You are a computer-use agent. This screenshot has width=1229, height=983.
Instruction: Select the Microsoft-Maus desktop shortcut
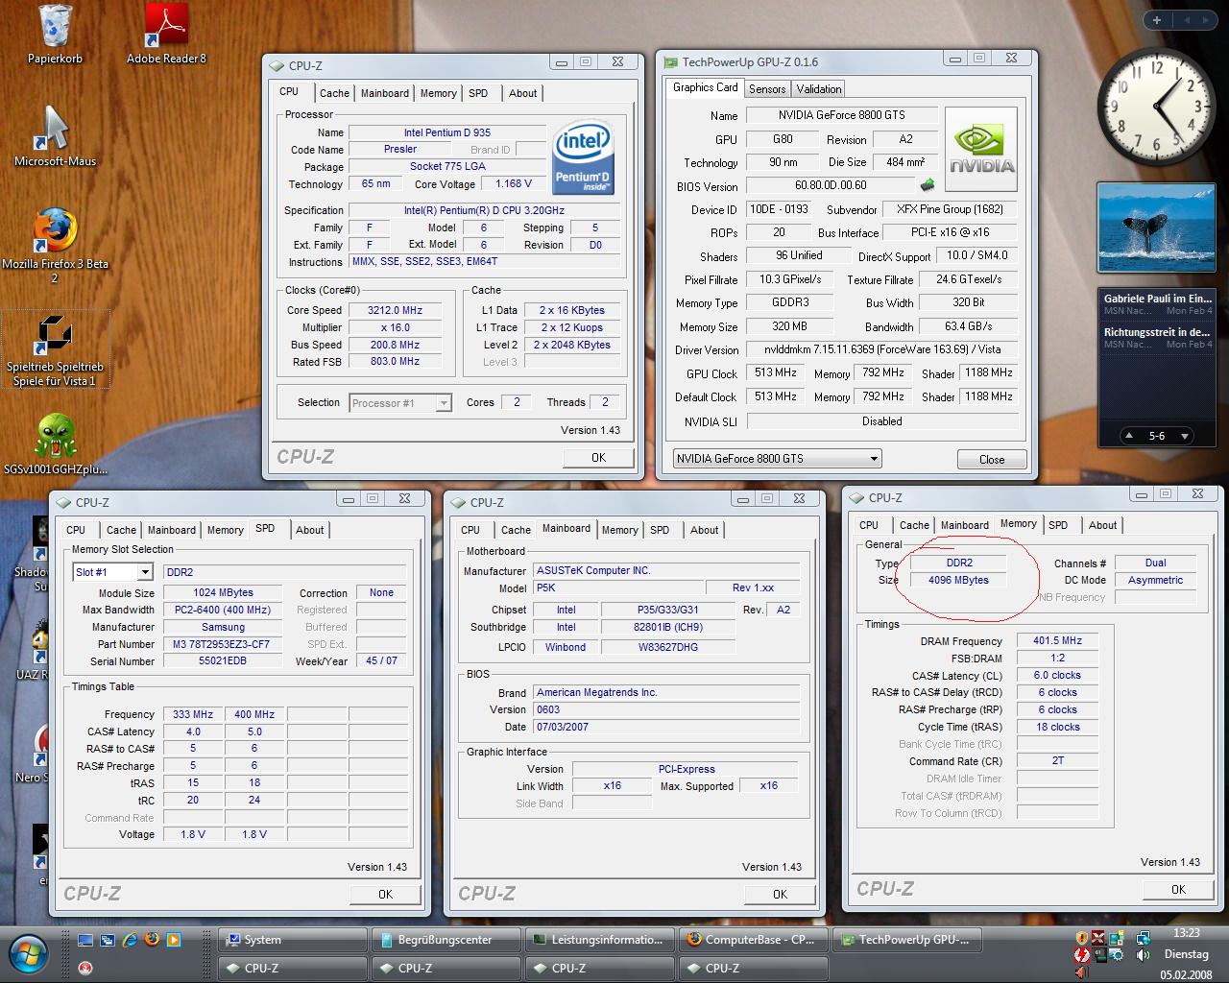tap(55, 136)
